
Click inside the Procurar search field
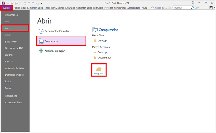[182, 8]
